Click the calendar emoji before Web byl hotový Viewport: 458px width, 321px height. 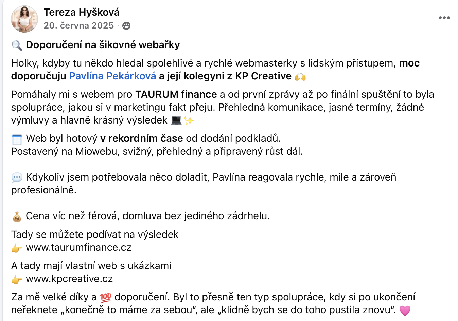pos(17,139)
